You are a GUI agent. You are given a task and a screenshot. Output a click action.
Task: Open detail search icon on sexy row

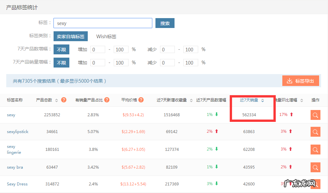(315, 115)
